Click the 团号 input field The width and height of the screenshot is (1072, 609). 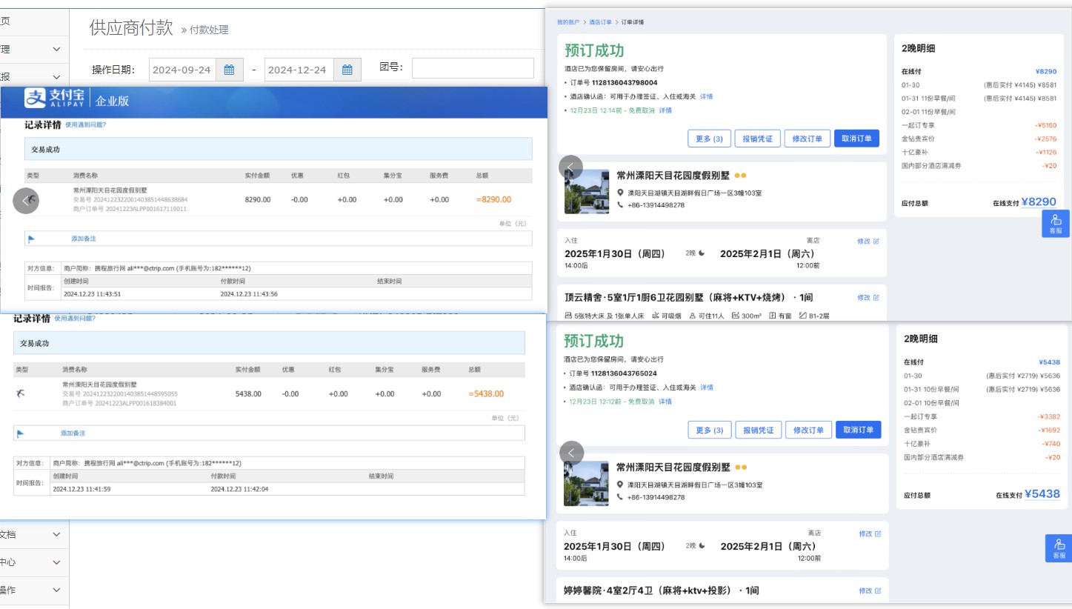pos(472,69)
